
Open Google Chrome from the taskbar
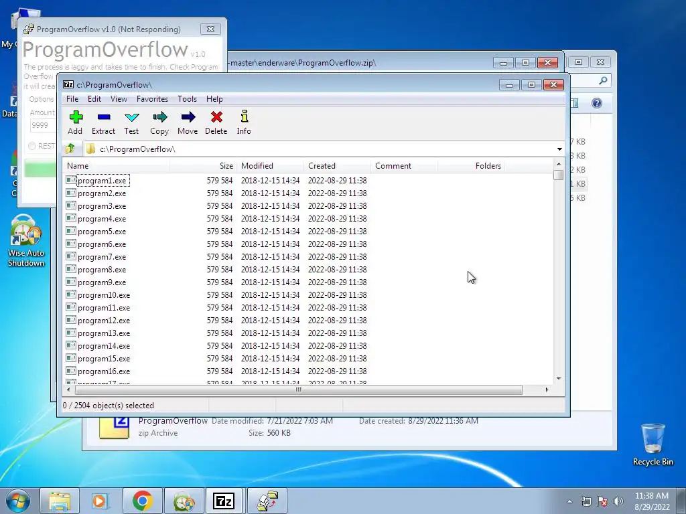tap(142, 501)
